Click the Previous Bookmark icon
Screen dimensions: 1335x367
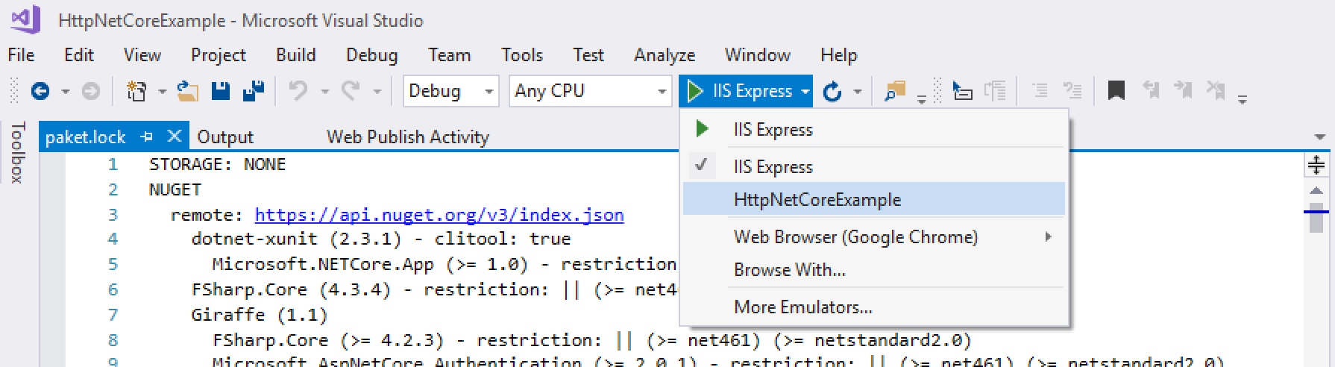click(x=1151, y=91)
